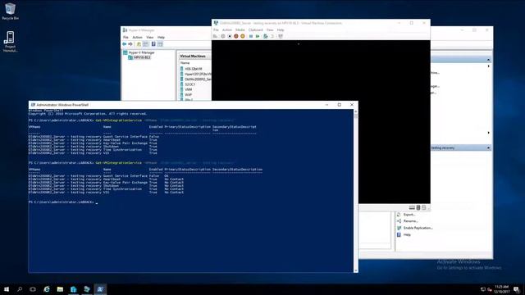525x295 pixels.
Task: Click the PowerShell command prompt line
Action: click(63, 202)
